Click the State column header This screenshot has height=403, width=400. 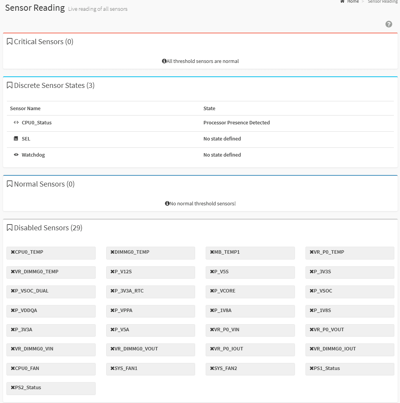(x=209, y=108)
